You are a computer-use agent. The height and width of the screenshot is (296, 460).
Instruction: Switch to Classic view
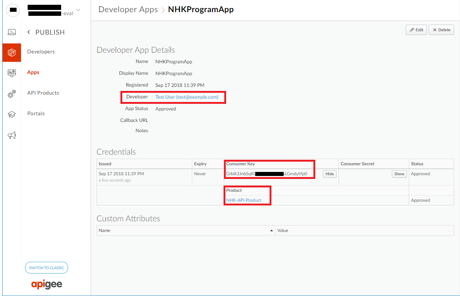point(46,268)
